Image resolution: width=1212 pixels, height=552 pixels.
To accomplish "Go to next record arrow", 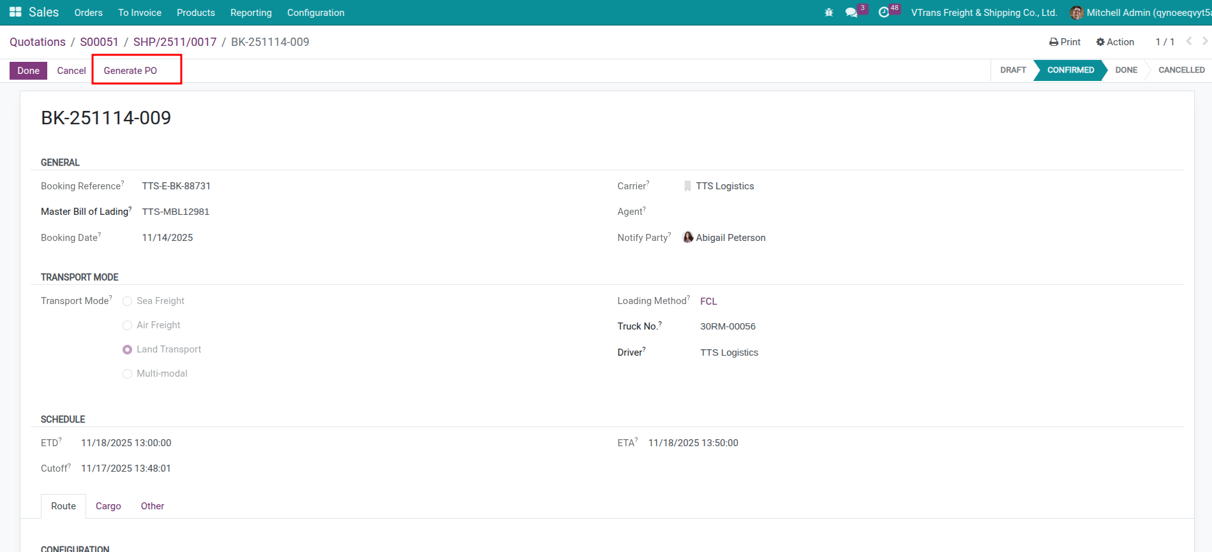I will pyautogui.click(x=1204, y=41).
